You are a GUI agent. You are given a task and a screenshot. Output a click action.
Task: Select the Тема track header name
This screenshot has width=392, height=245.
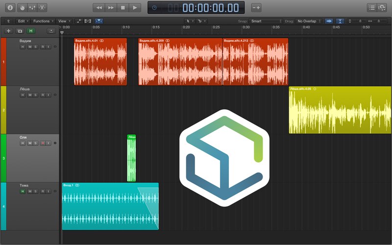24,186
